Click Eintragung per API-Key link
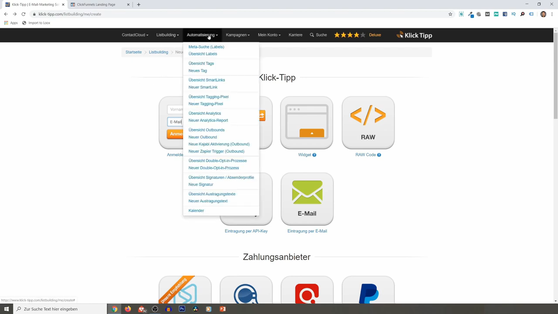 tap(246, 231)
